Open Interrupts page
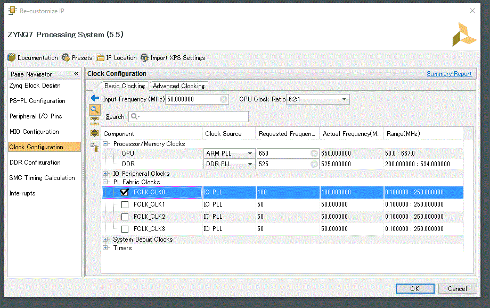 [22, 193]
